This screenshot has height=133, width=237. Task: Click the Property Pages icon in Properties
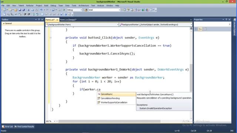coord(205,29)
